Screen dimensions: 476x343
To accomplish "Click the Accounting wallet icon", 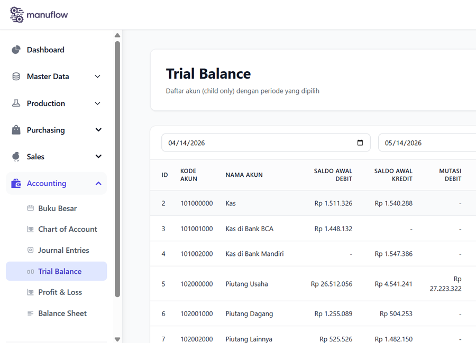I will [16, 183].
